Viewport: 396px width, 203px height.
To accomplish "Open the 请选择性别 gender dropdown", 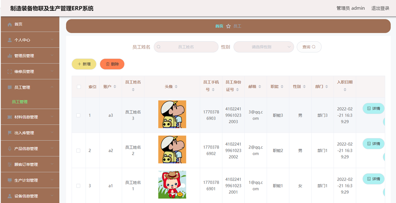I will pos(264,47).
